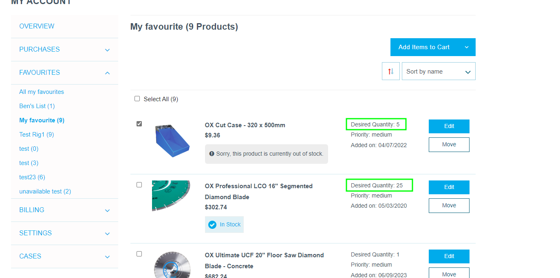Toggle the sort direction arrows icon

tap(391, 72)
